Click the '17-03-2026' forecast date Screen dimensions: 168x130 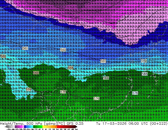(114, 123)
